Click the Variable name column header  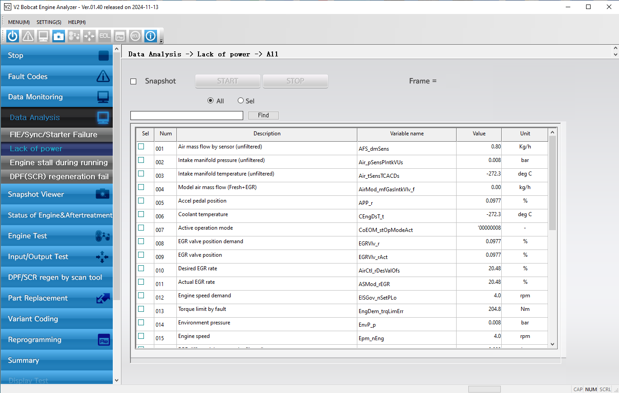pos(407,134)
